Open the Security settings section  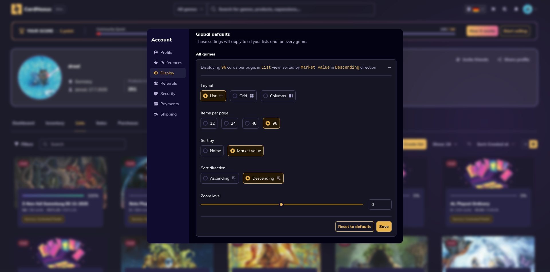point(168,94)
